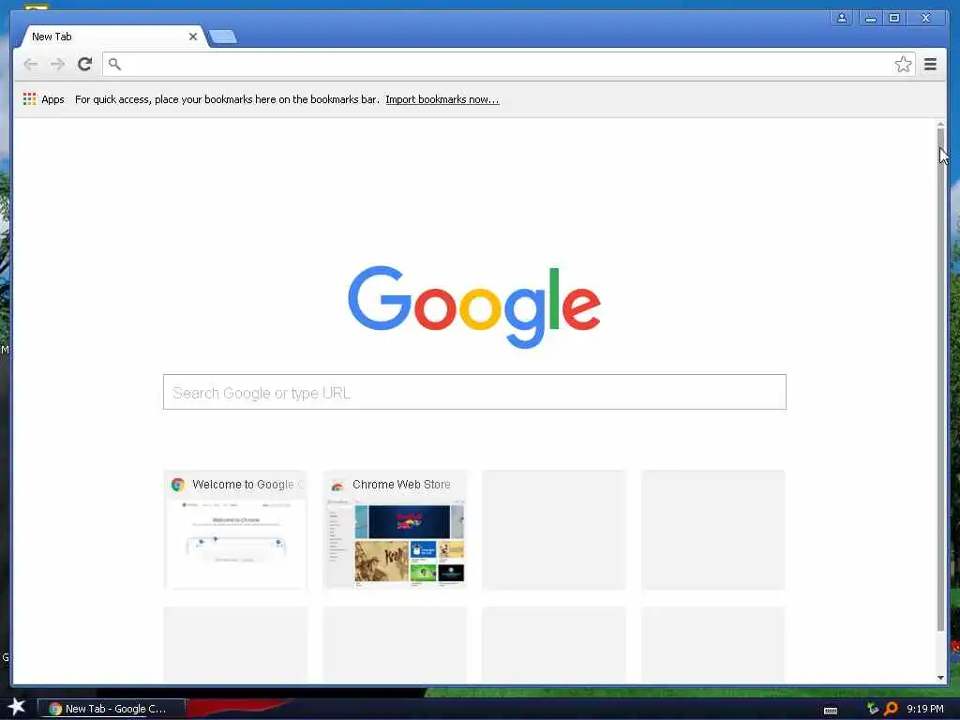Click the search magnifier in address bar
The image size is (960, 720).
pyautogui.click(x=114, y=64)
